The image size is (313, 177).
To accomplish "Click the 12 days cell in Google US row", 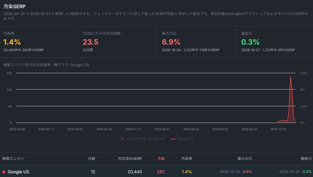I will [93, 172].
